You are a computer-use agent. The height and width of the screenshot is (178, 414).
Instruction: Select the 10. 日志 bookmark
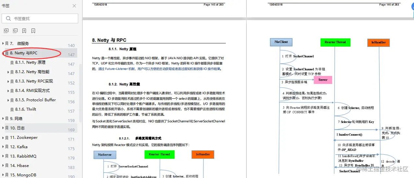[18, 128]
